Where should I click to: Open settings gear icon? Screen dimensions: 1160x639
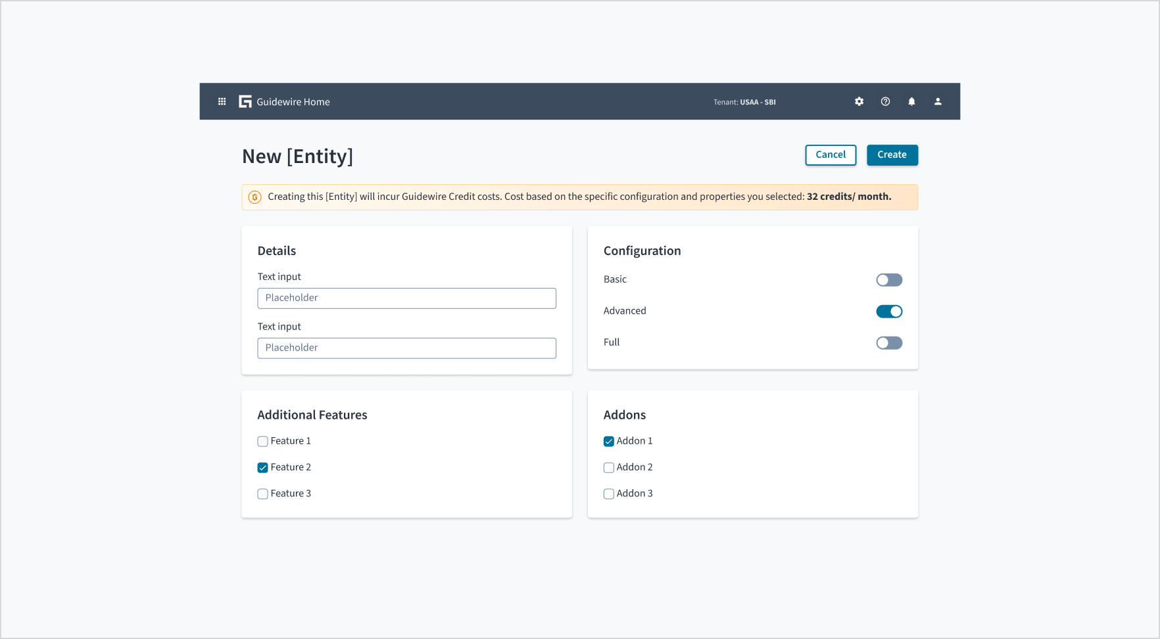click(859, 102)
